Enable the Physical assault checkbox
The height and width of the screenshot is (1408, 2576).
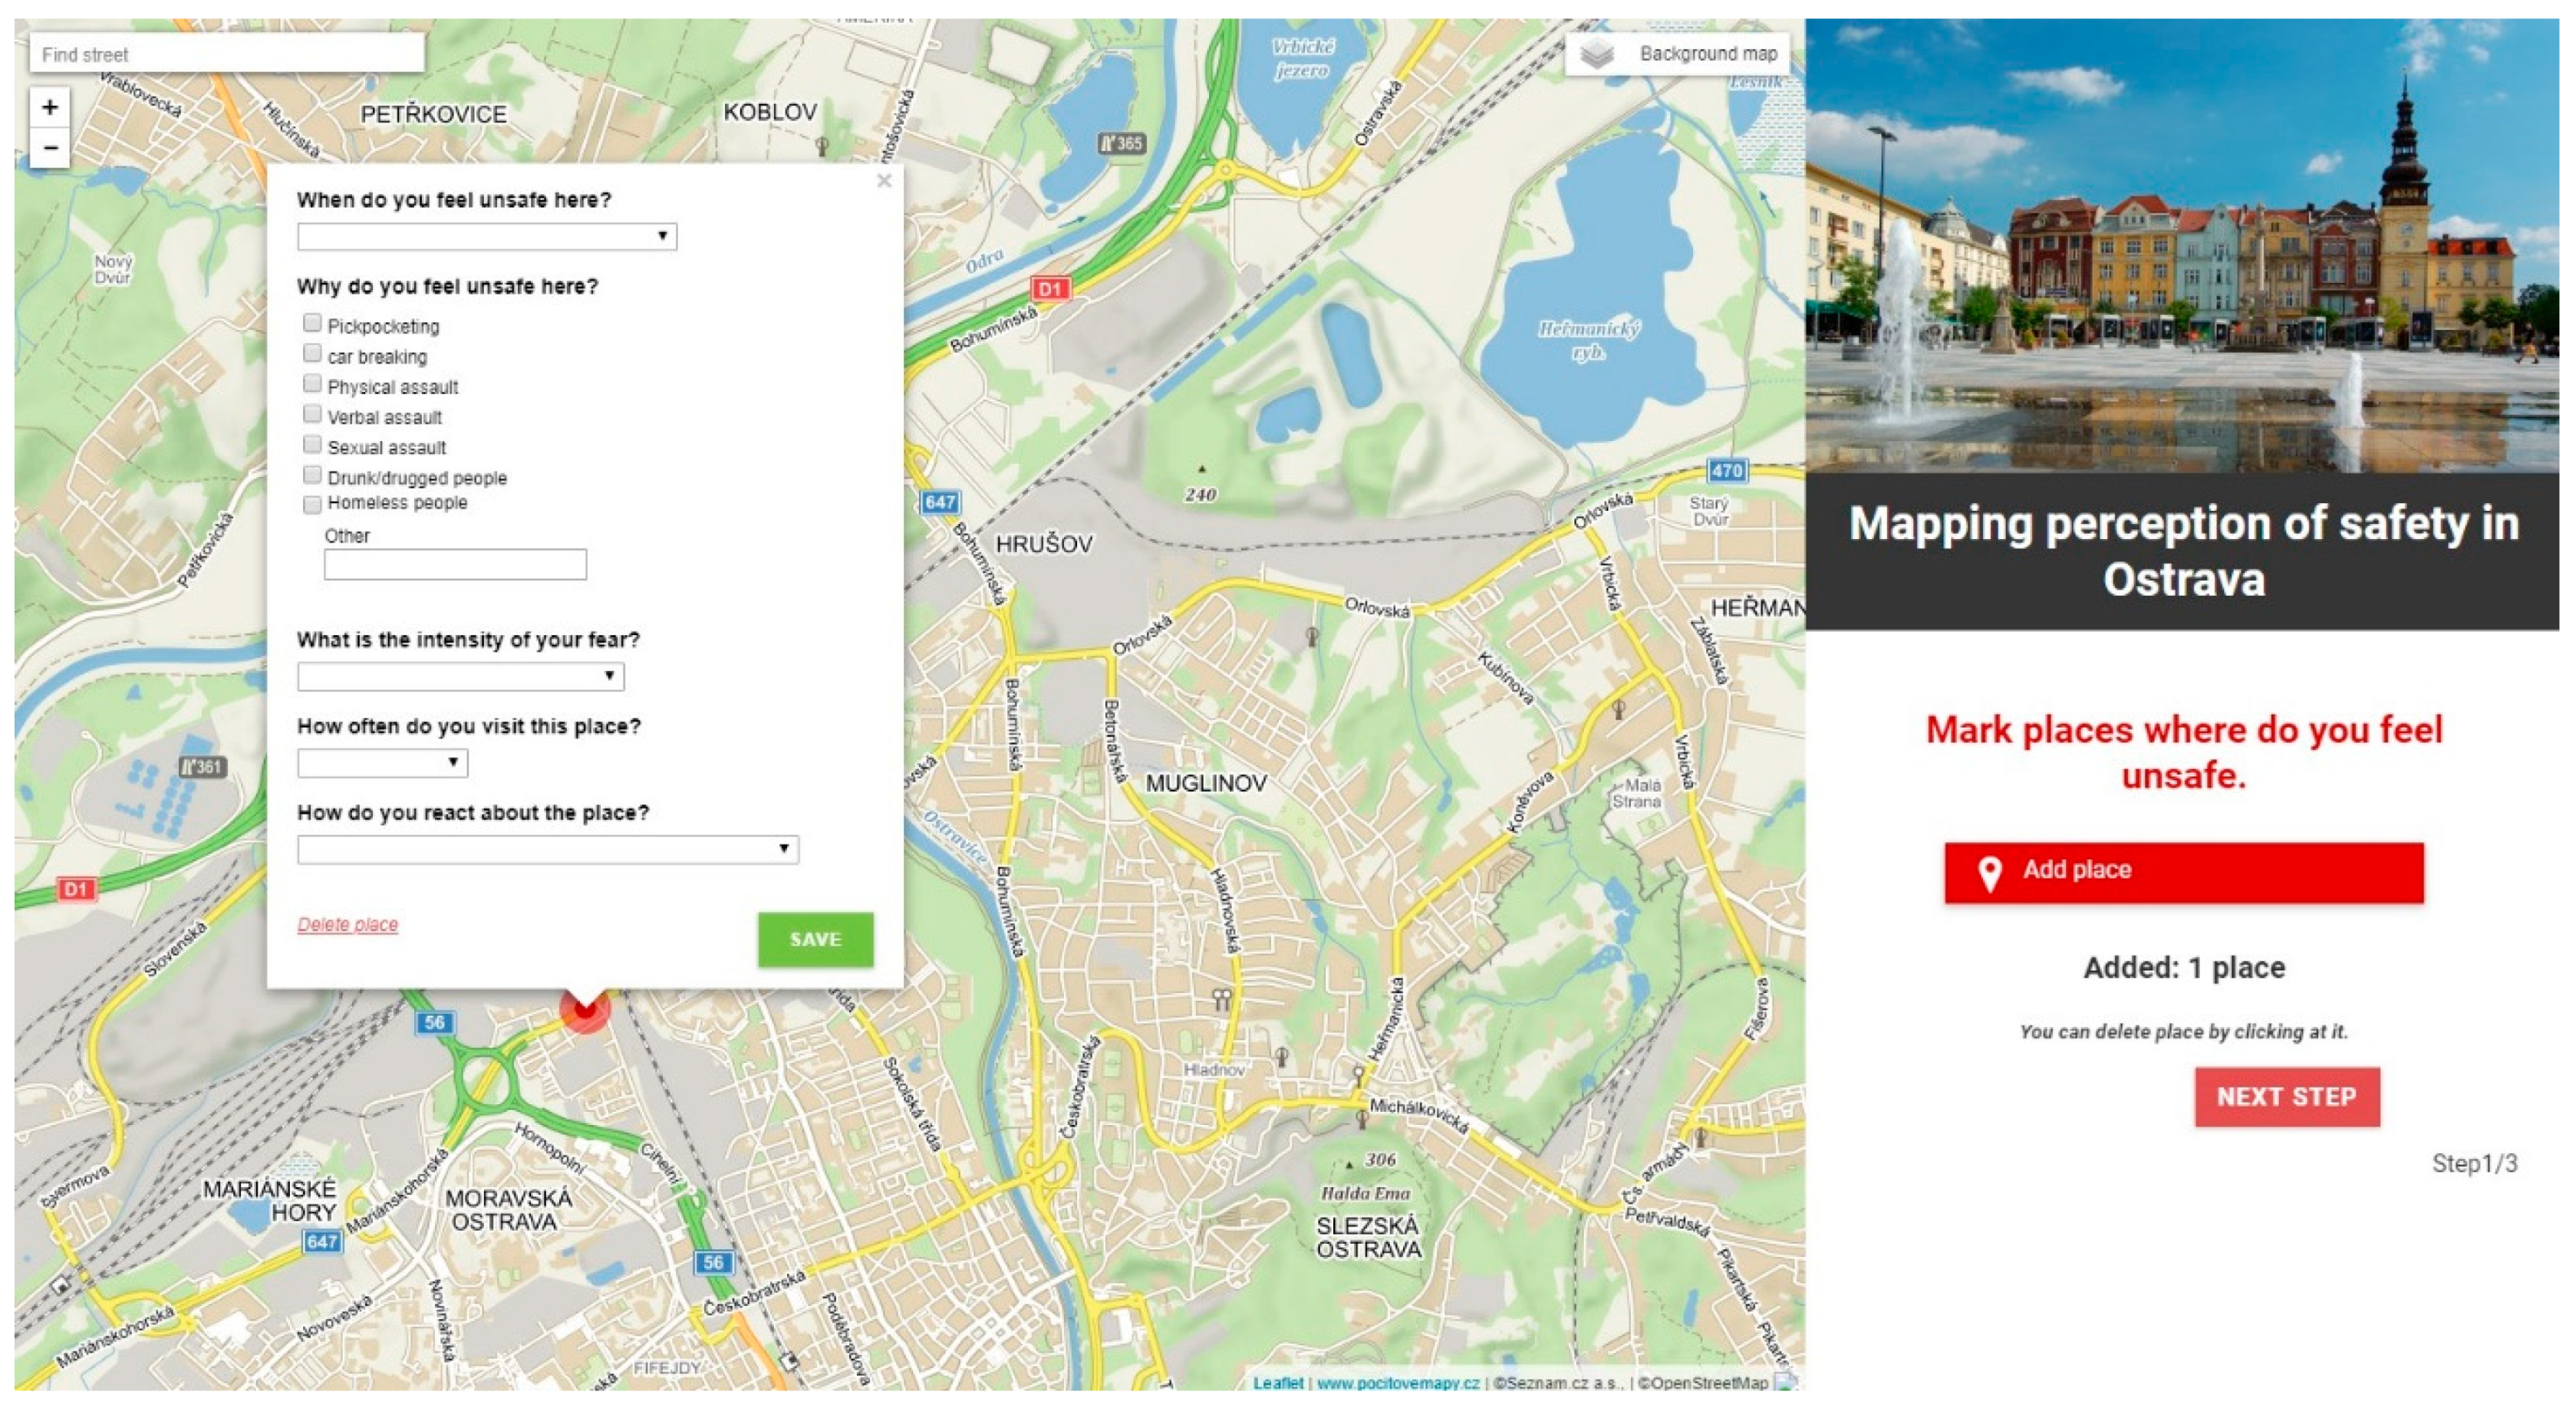(312, 384)
